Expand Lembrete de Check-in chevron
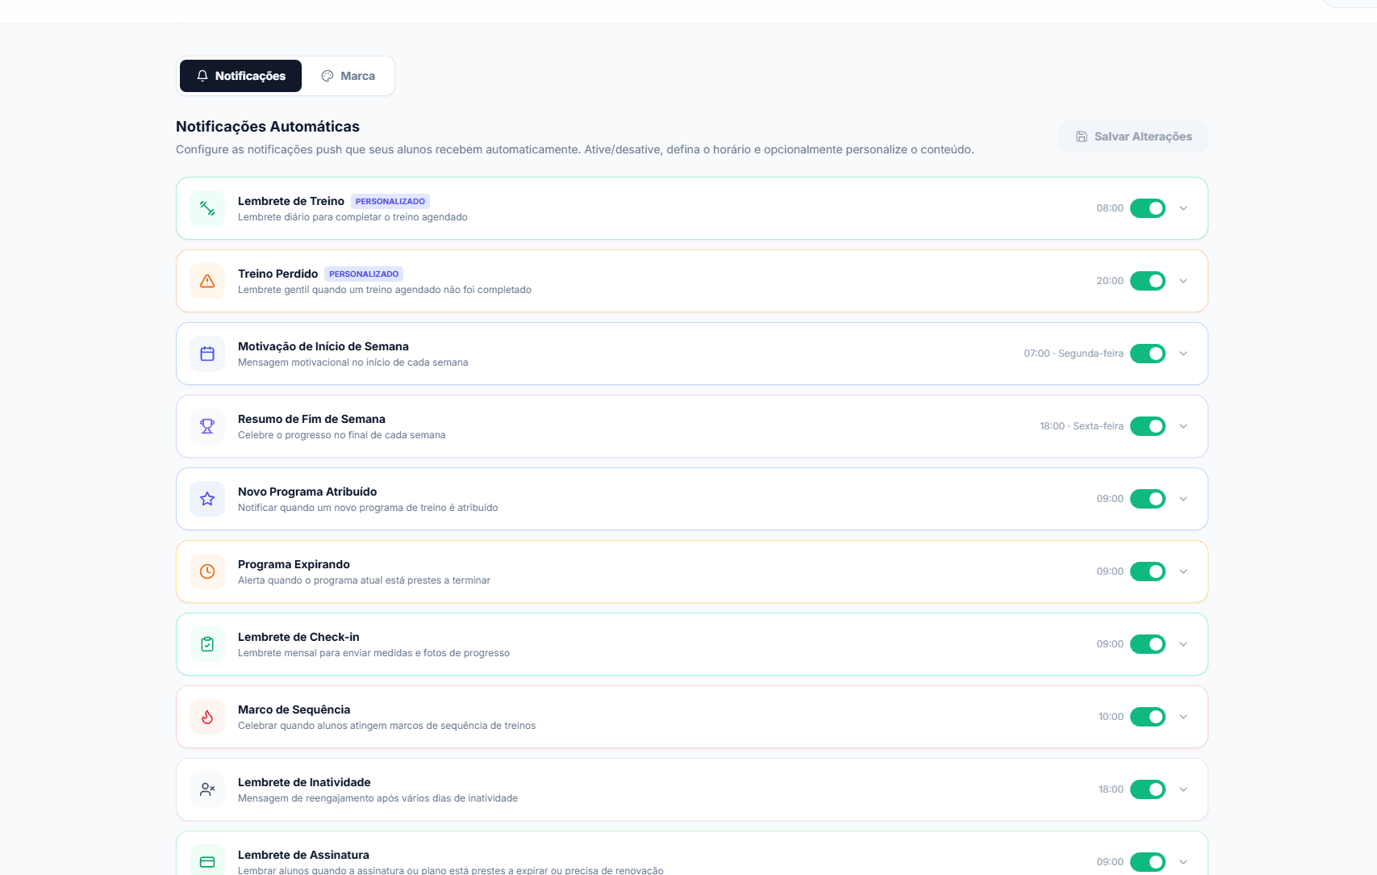 click(x=1183, y=644)
